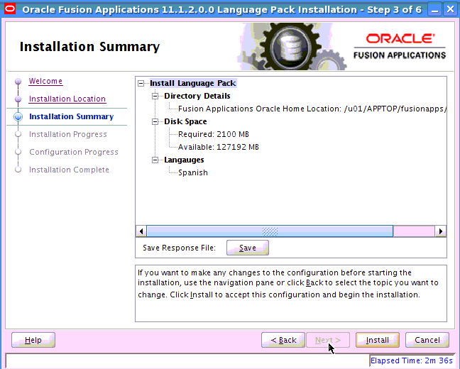Select the Disk Space tree item

point(185,121)
